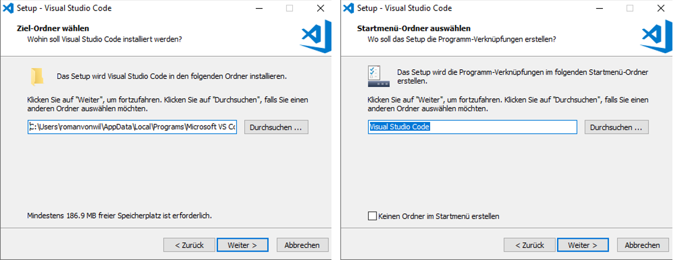This screenshot has height=260, width=673.
Task: Minimize the Ziel-Ordner setup window
Action: pyautogui.click(x=260, y=8)
